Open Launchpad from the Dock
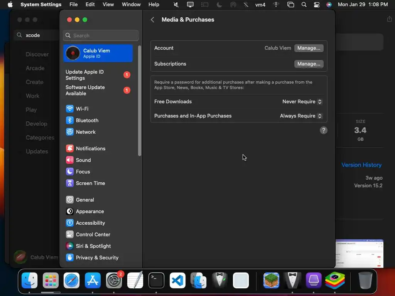This screenshot has height=296, width=395. coord(51,281)
